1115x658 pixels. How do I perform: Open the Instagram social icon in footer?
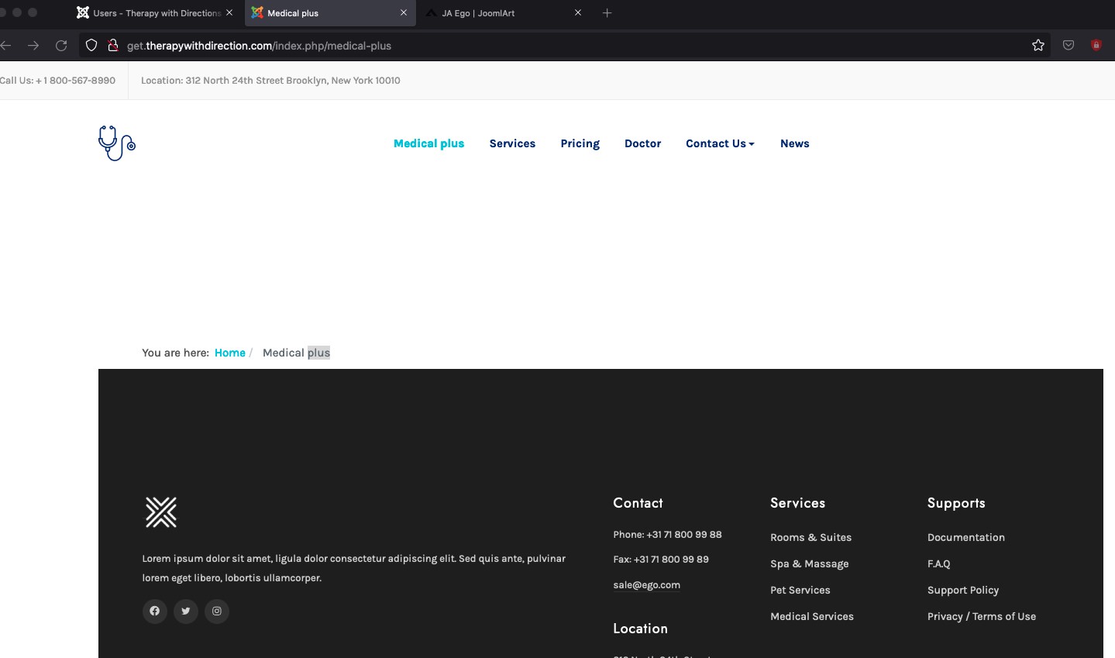[217, 611]
